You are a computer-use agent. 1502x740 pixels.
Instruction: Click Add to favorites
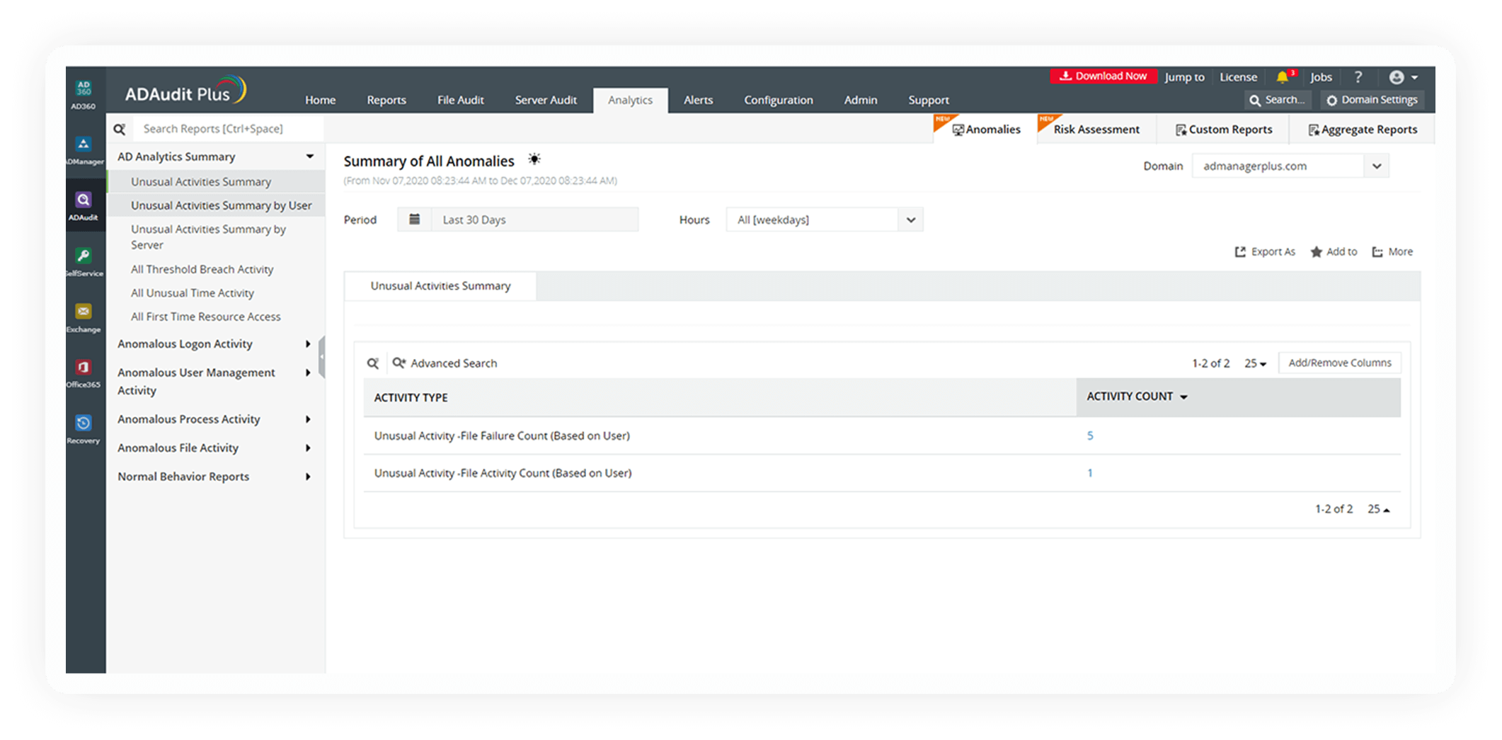click(1334, 251)
